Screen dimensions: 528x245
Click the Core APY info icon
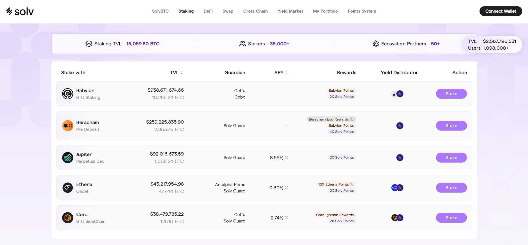click(286, 218)
